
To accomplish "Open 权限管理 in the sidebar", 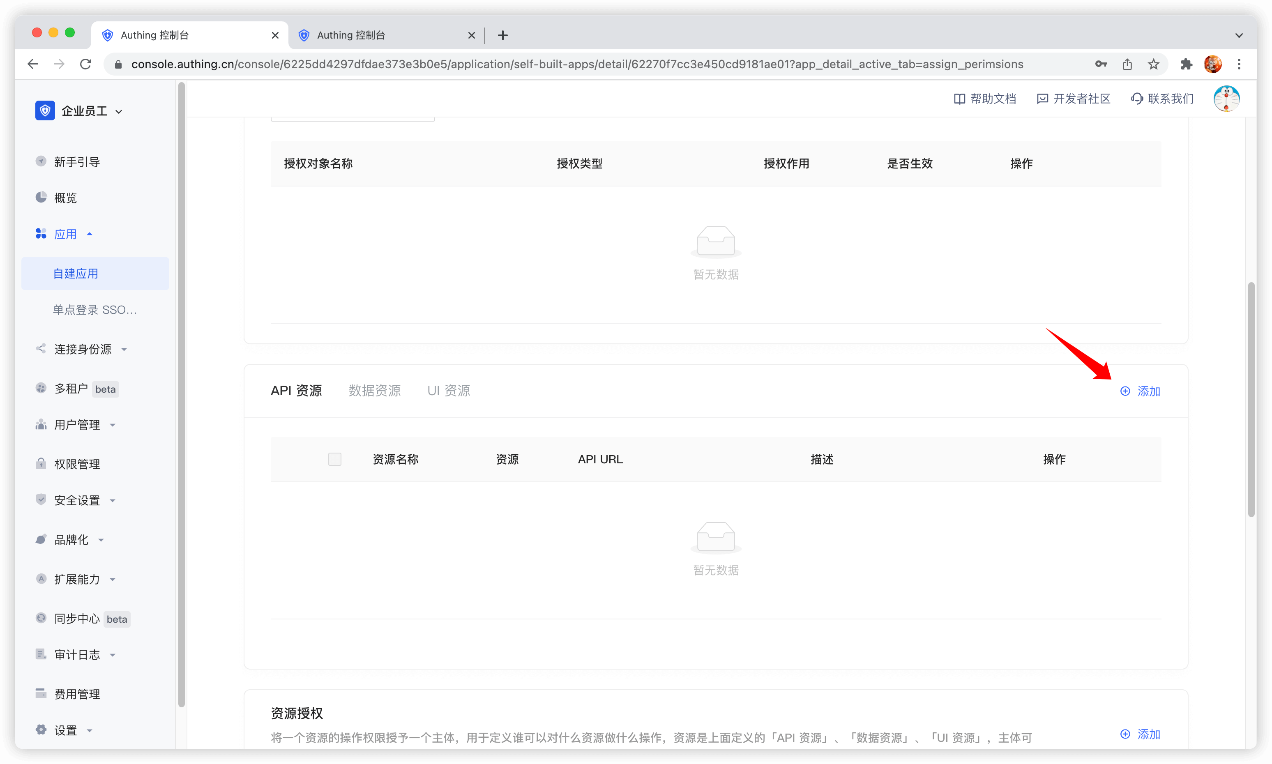I will (x=77, y=464).
